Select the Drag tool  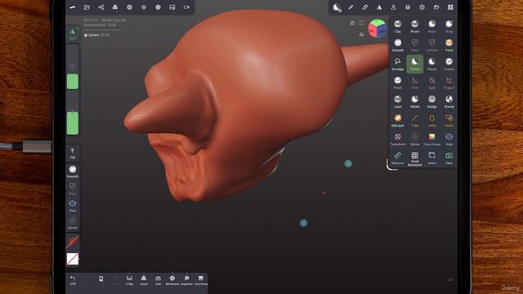pyautogui.click(x=449, y=26)
